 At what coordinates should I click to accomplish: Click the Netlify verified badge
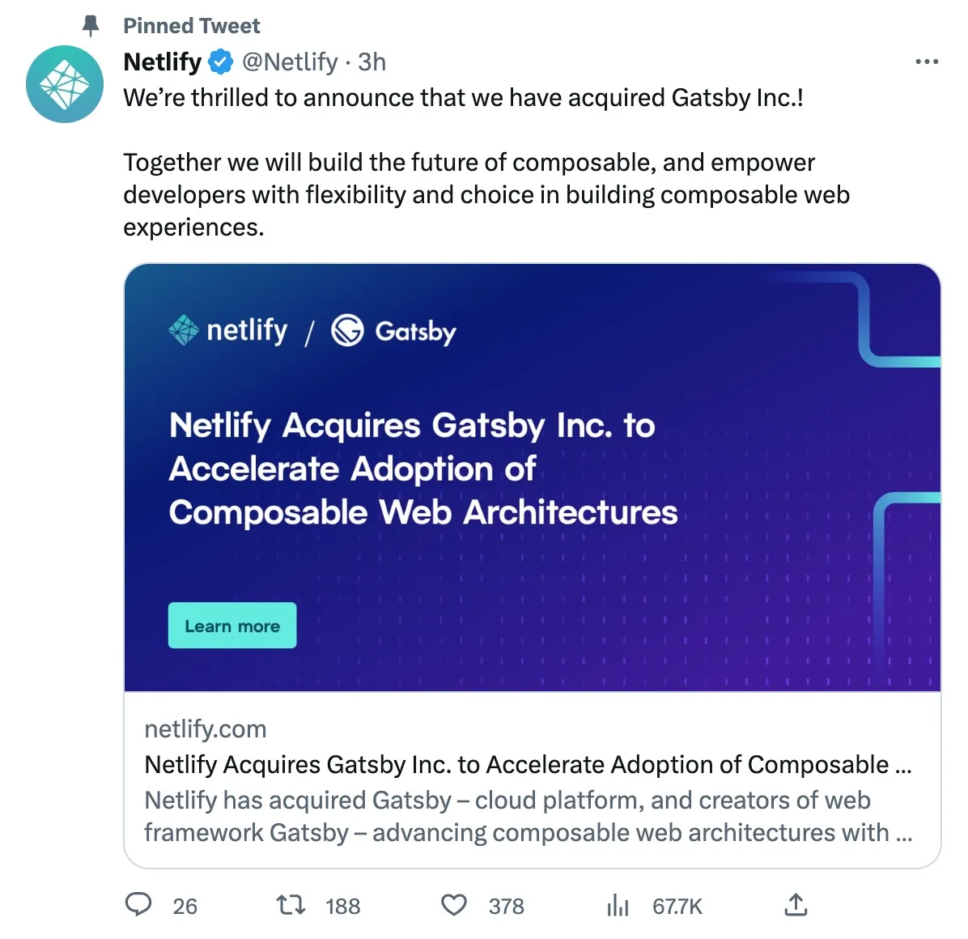click(x=219, y=61)
